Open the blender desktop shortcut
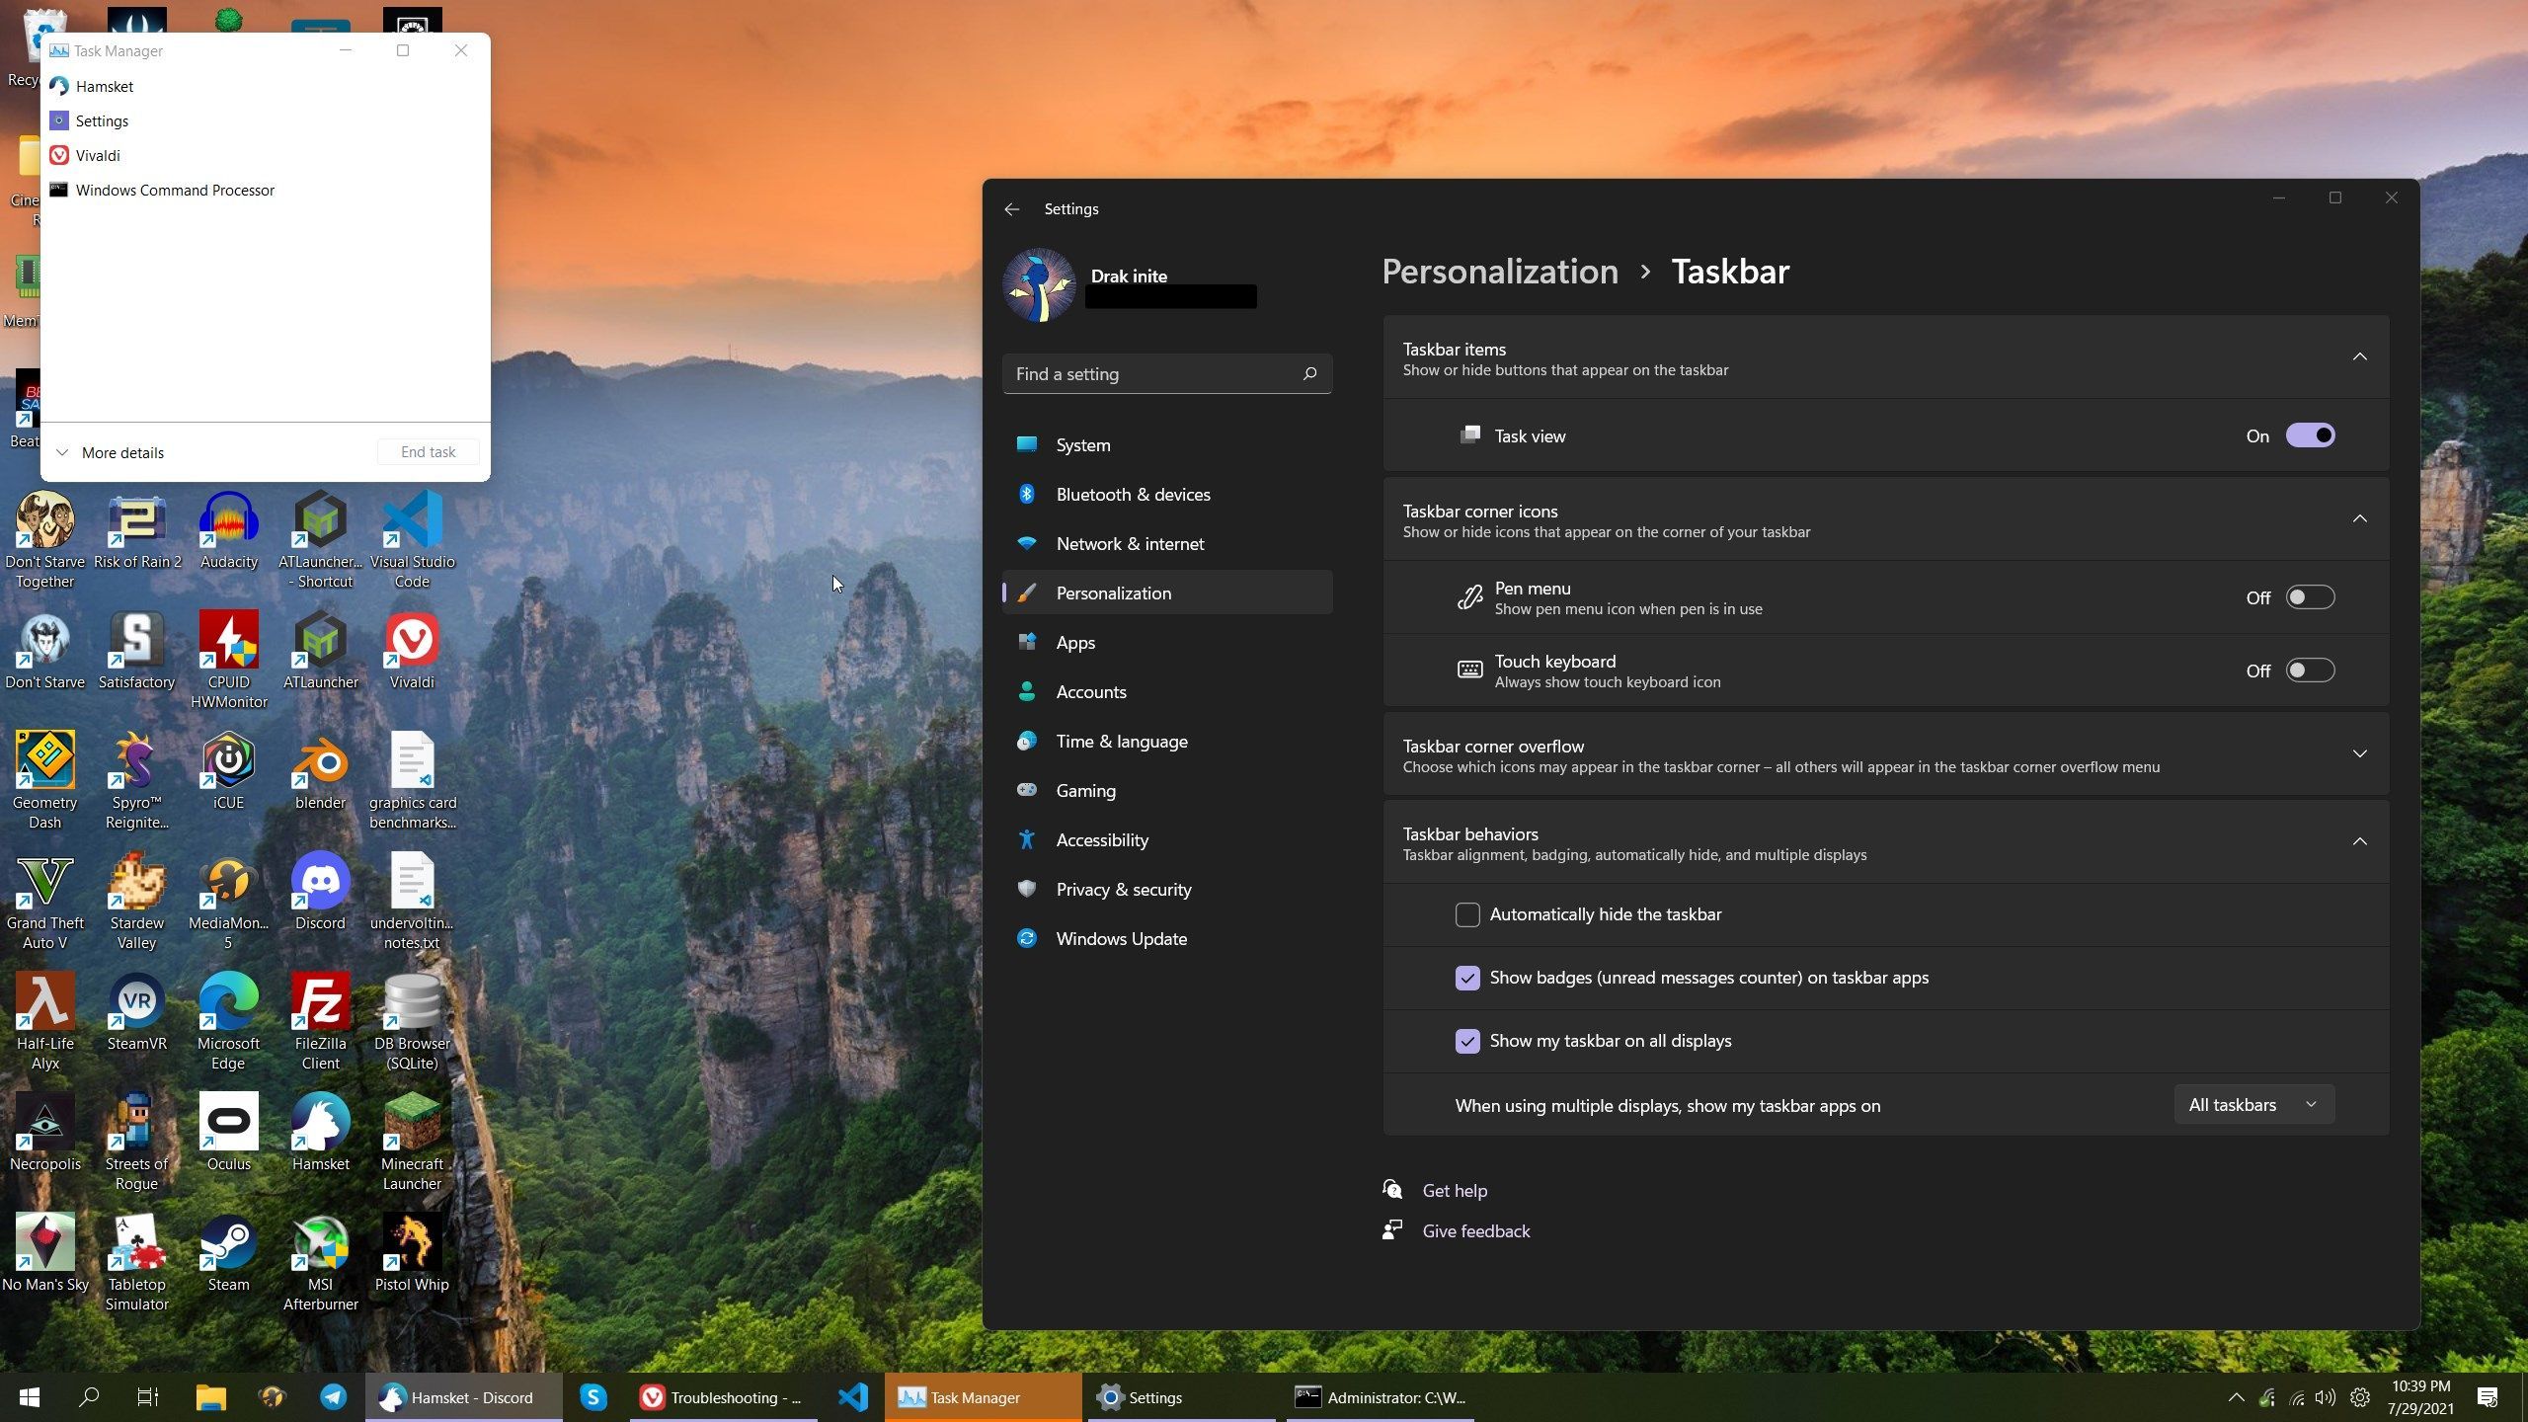2528x1422 pixels. [320, 770]
